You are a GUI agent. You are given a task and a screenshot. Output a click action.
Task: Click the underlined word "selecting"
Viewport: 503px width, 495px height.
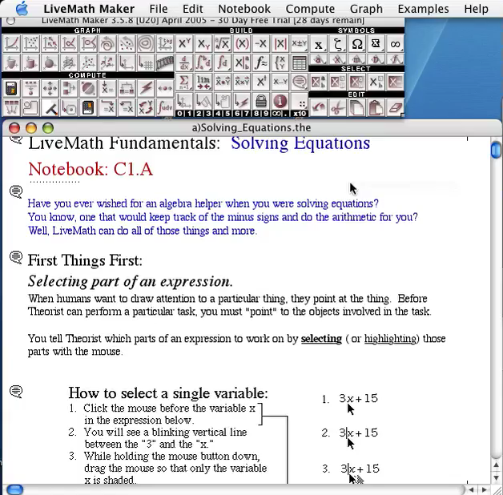click(x=321, y=339)
